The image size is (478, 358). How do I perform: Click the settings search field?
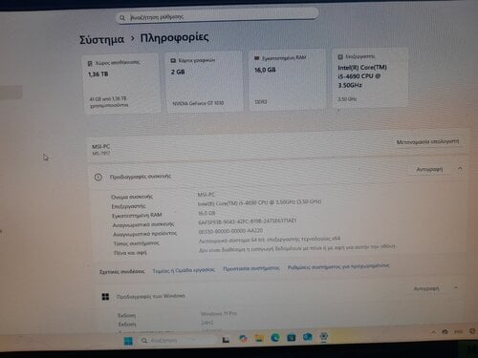click(217, 16)
